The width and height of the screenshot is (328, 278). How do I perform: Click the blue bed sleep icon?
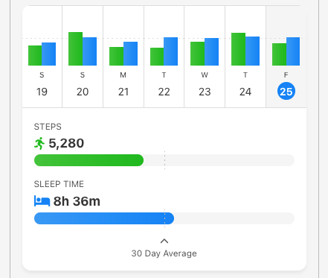42,201
